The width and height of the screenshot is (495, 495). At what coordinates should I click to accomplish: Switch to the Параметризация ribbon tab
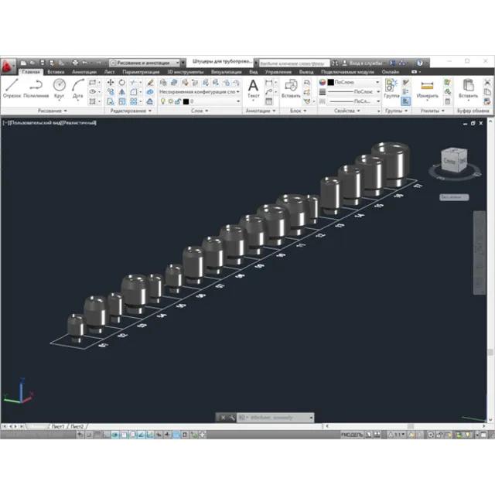tap(141, 72)
